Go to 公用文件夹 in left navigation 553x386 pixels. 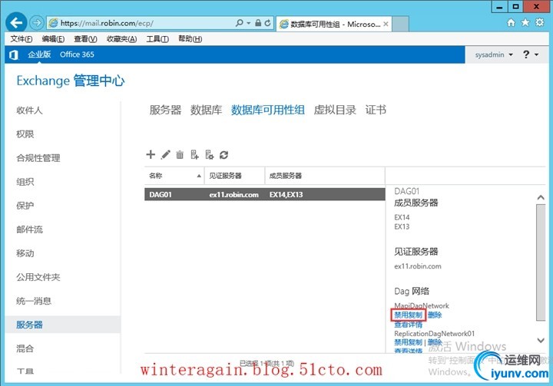point(38,277)
